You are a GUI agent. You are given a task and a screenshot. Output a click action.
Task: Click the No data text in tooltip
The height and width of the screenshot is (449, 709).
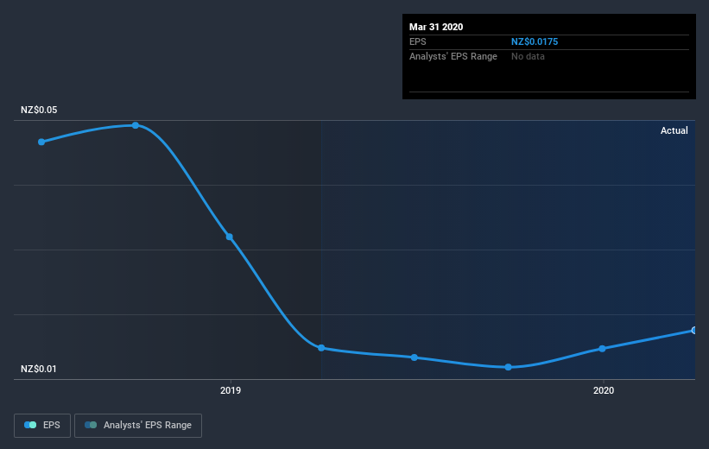tap(528, 56)
